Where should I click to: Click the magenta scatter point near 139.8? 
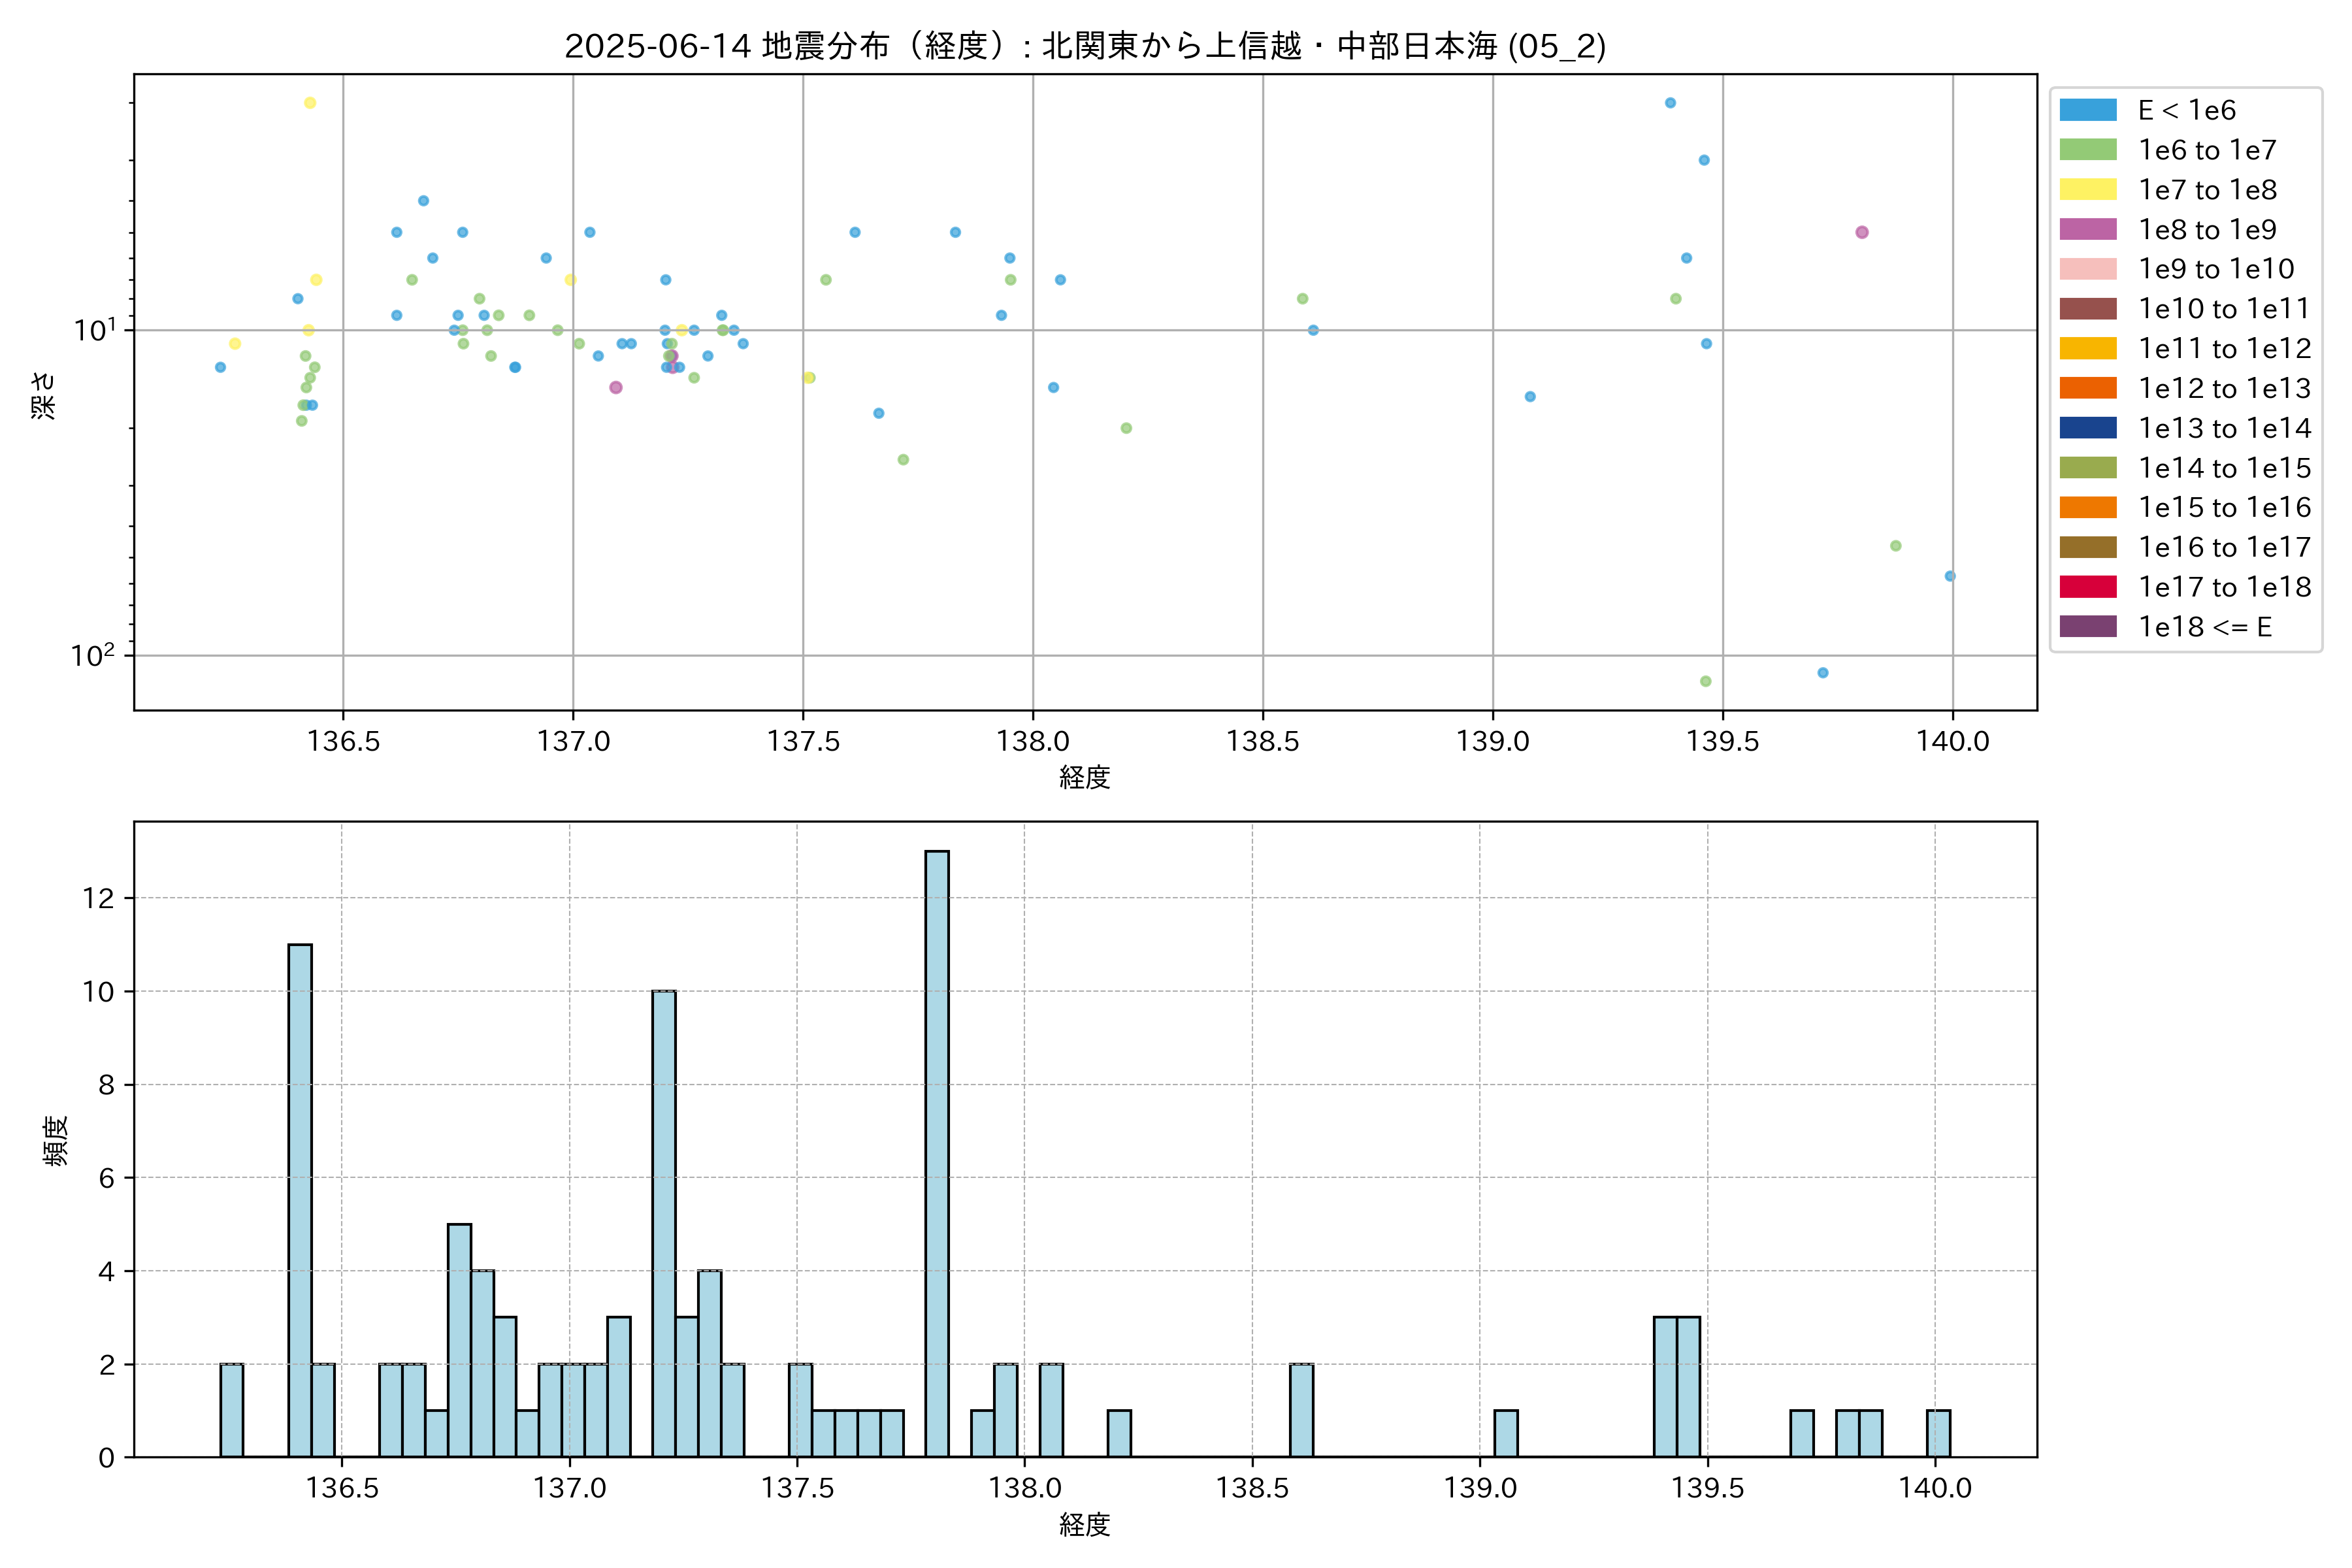1862,232
